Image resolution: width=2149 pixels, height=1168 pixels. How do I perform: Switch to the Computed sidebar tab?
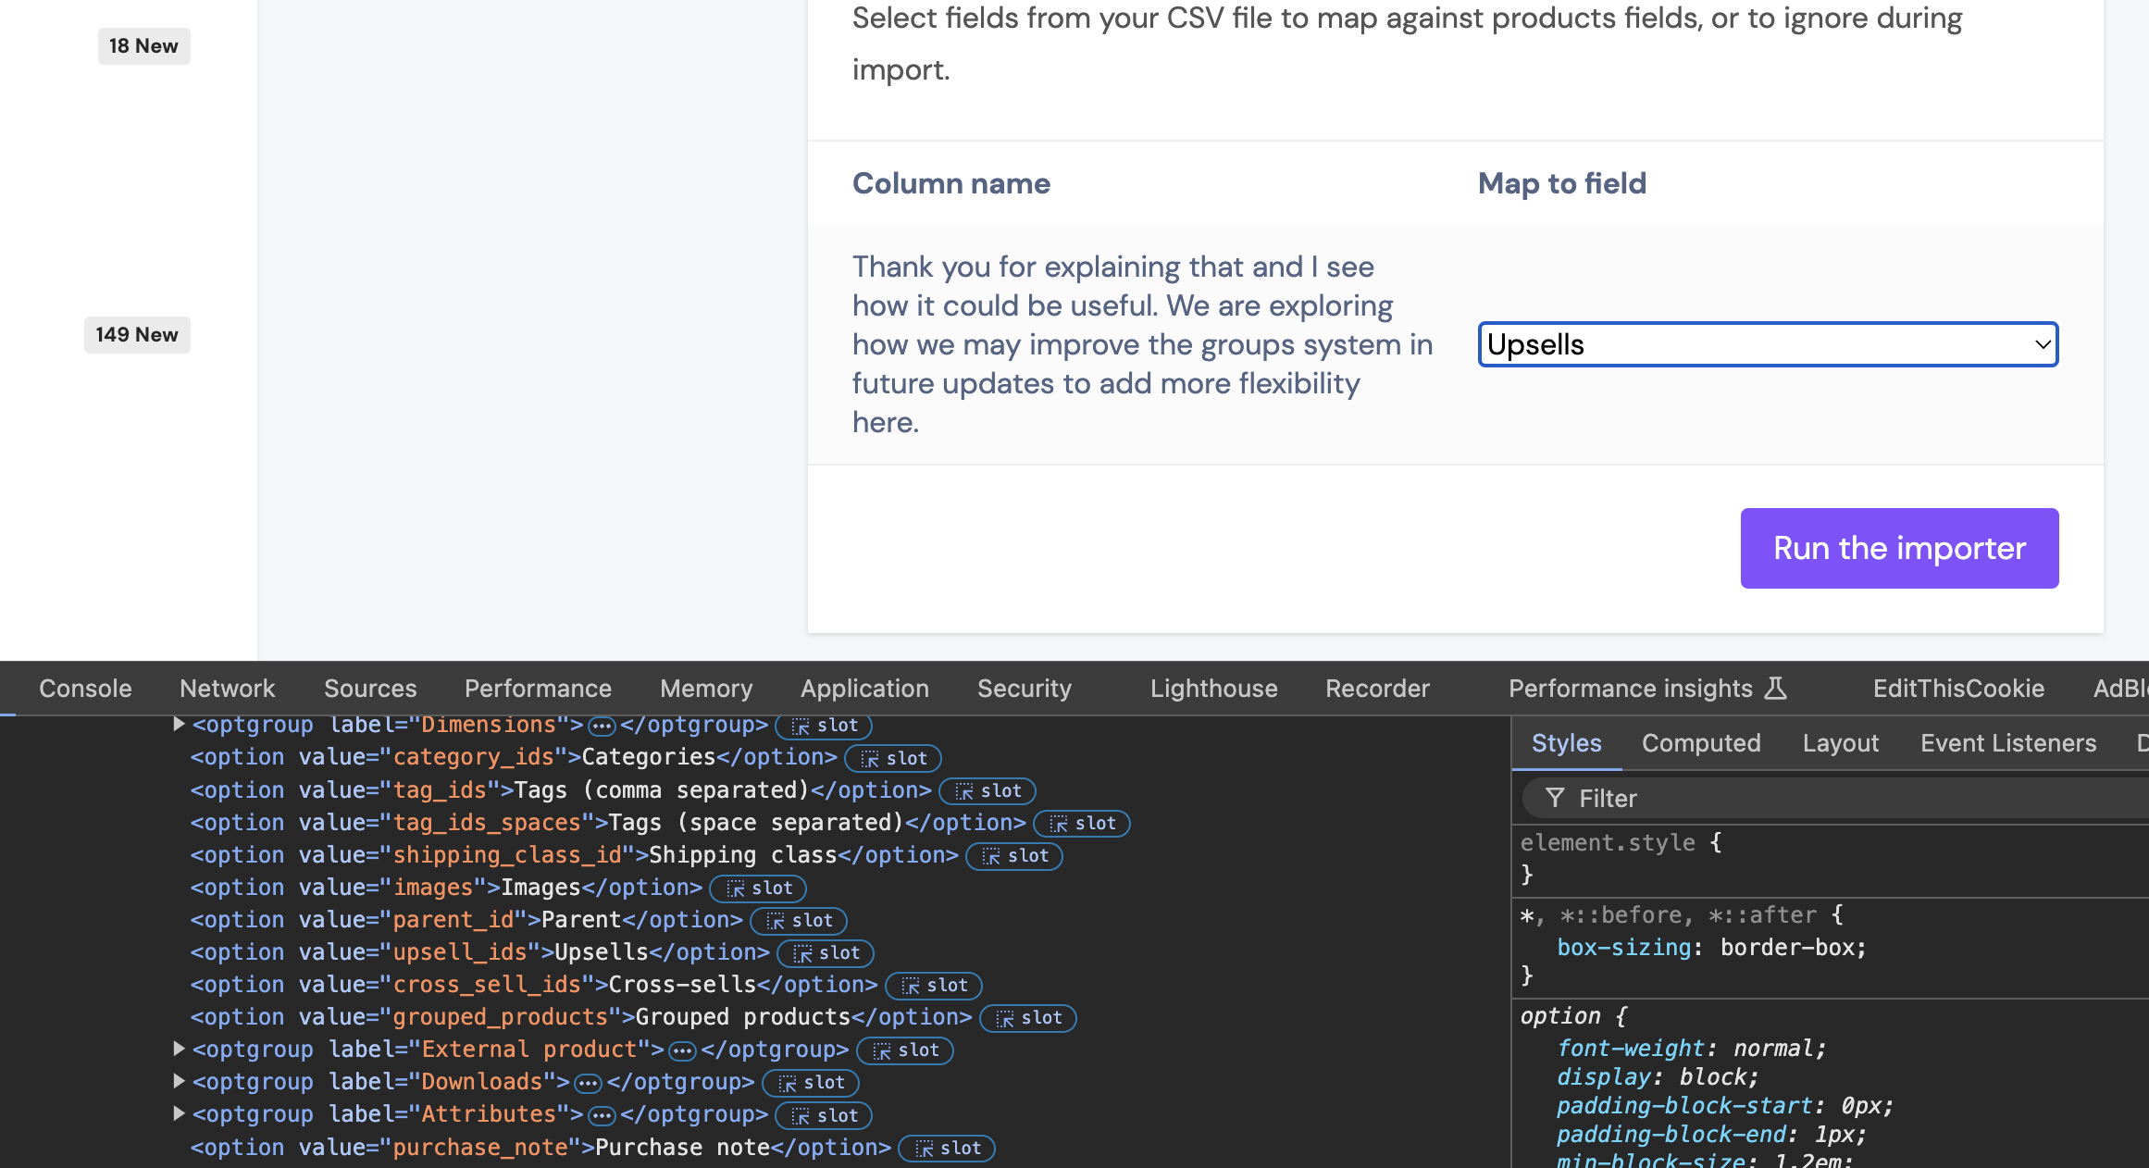tap(1701, 743)
